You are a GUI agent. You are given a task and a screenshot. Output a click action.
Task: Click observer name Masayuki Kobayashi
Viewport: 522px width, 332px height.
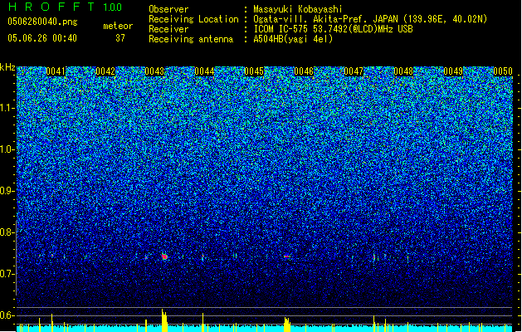[298, 9]
